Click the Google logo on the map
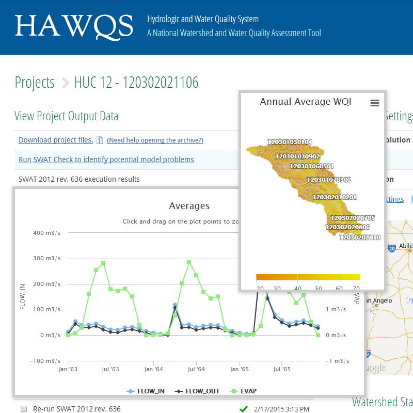413x413 pixels. point(375,368)
